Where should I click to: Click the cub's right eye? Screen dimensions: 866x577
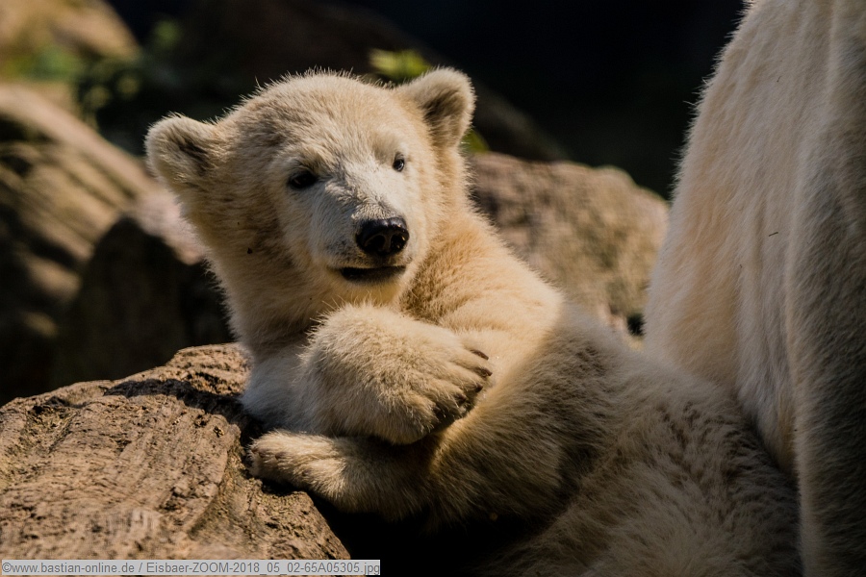[398, 163]
